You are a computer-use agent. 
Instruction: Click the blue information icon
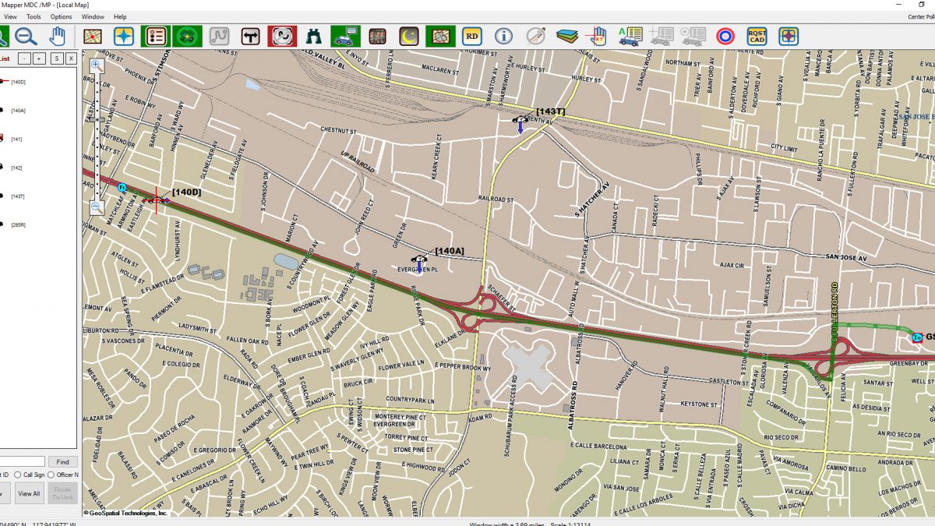(x=503, y=36)
